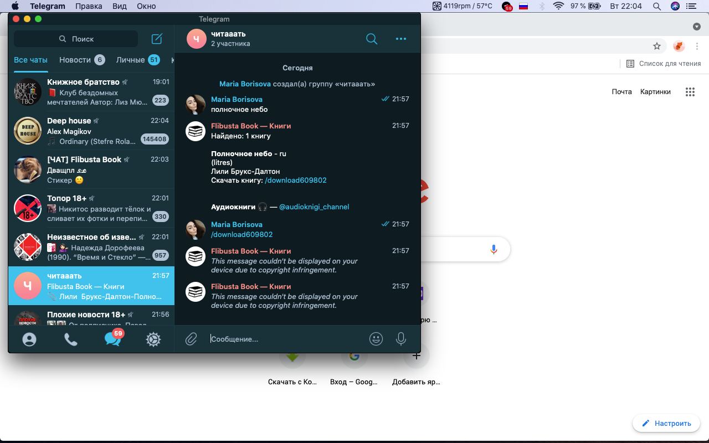Click the red 59 notification icon in menu bar

[x=507, y=6]
